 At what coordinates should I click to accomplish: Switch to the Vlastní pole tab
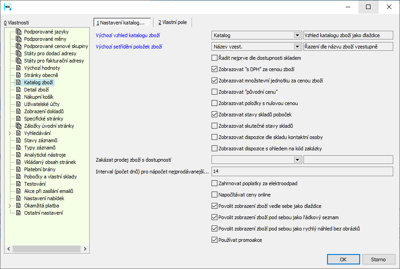pos(173,23)
